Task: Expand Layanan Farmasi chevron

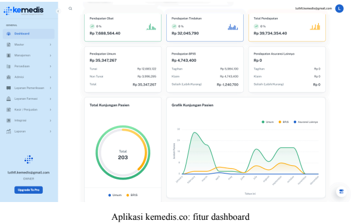Action: 51,99
